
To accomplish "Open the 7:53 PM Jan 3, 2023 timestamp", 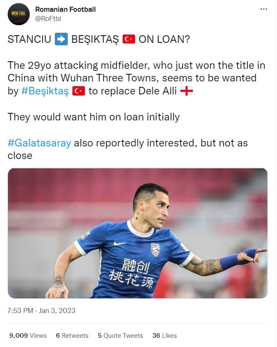I will point(41,311).
